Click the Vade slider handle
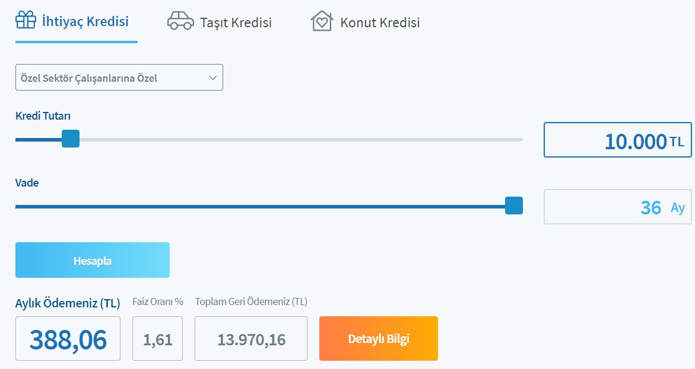Image resolution: width=695 pixels, height=369 pixels. 513,206
